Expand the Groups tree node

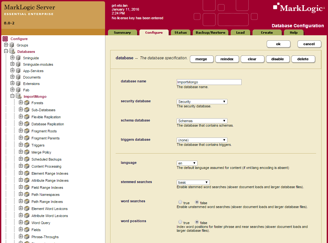tap(6, 45)
